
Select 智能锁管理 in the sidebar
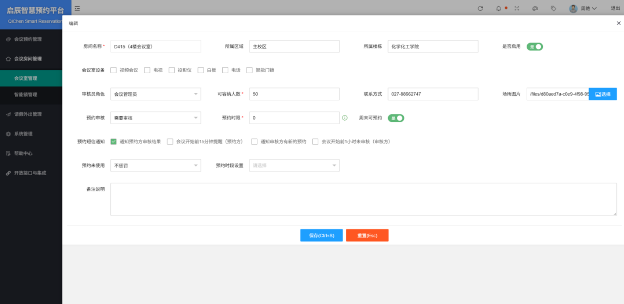(x=26, y=95)
